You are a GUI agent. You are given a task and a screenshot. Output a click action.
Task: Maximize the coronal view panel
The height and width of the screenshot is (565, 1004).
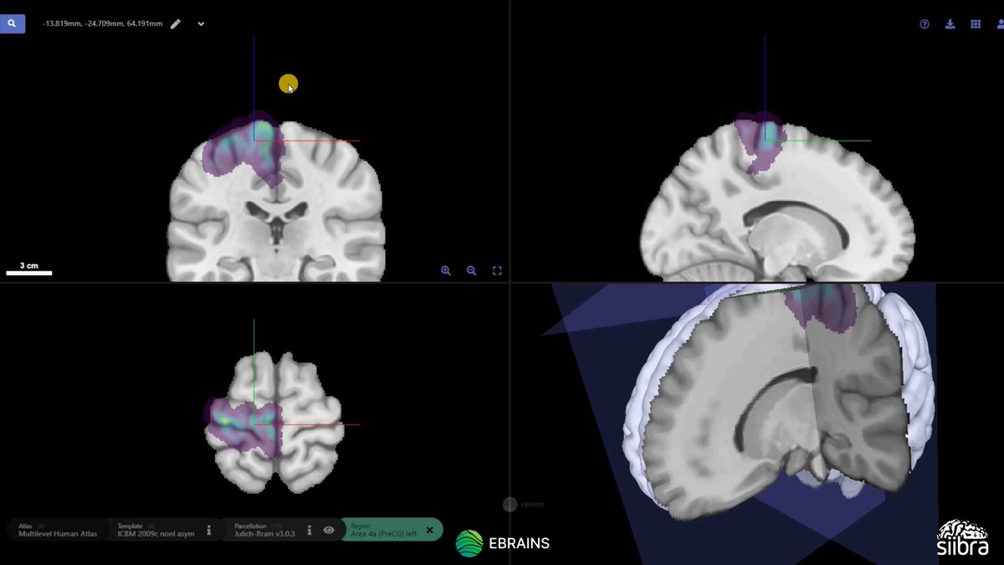[497, 270]
